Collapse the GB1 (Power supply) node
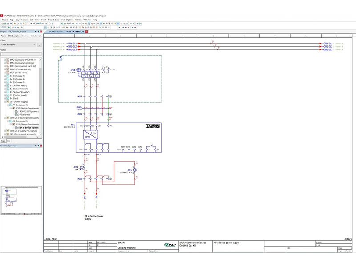This screenshot has width=356, height=267. point(5,102)
